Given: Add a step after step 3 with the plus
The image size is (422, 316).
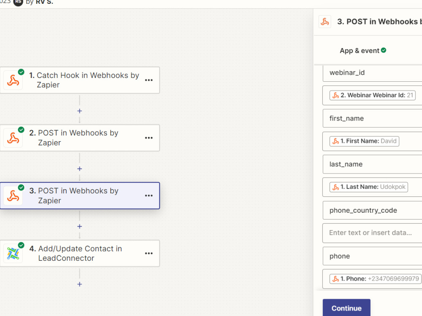Looking at the screenshot, I should pos(79,227).
